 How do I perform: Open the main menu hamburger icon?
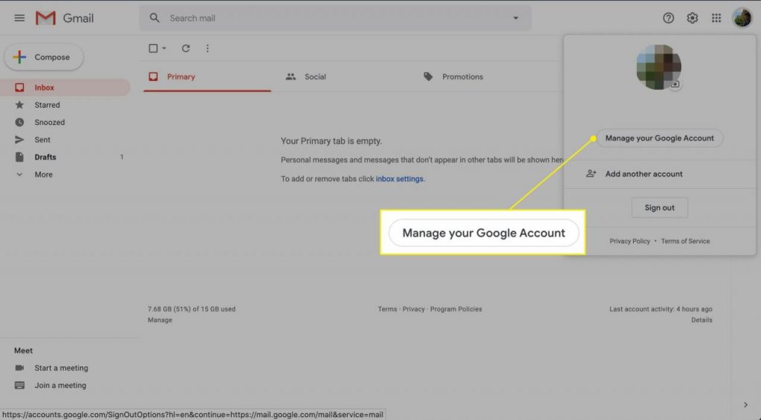click(19, 18)
